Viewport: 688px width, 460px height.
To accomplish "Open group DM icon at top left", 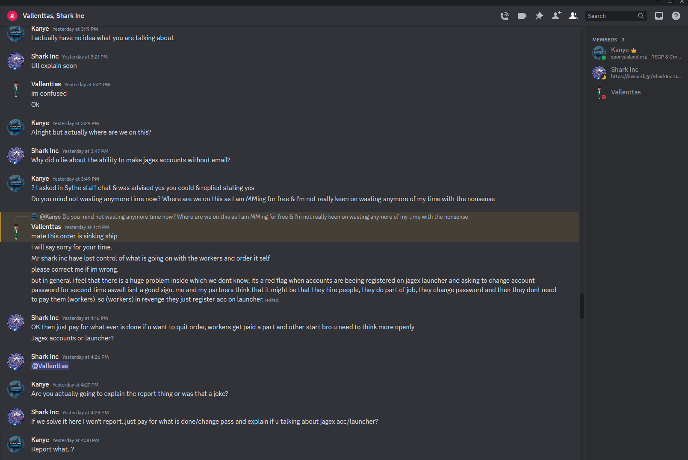I will point(12,16).
